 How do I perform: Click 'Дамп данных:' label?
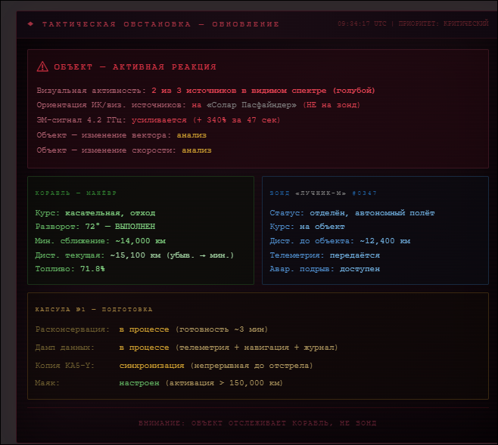click(x=65, y=348)
